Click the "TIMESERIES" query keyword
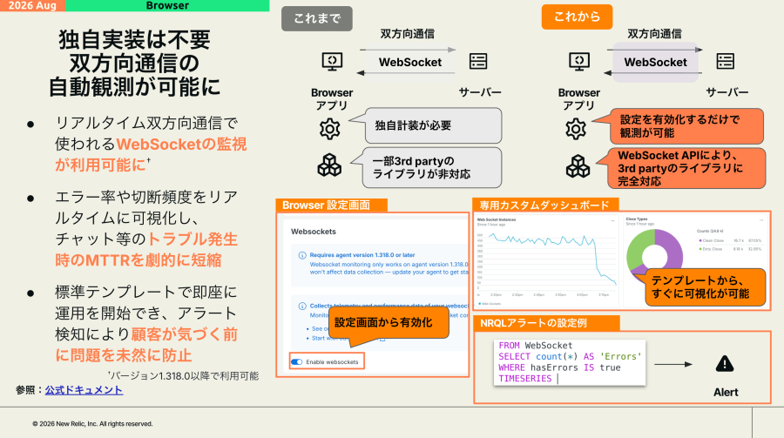The image size is (784, 438). click(525, 379)
